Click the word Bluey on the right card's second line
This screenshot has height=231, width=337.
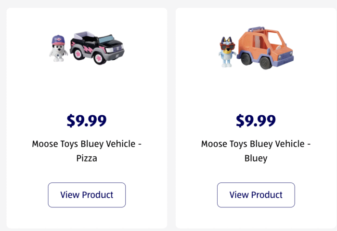(256, 158)
